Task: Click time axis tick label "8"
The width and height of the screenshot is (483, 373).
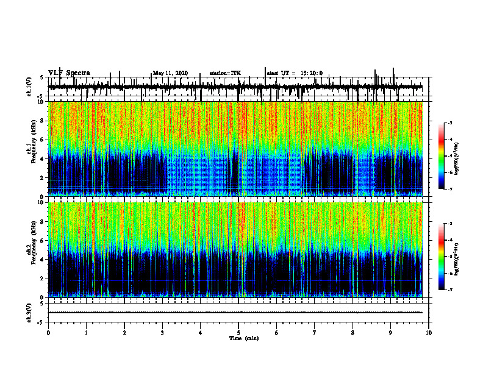Action: click(x=352, y=333)
